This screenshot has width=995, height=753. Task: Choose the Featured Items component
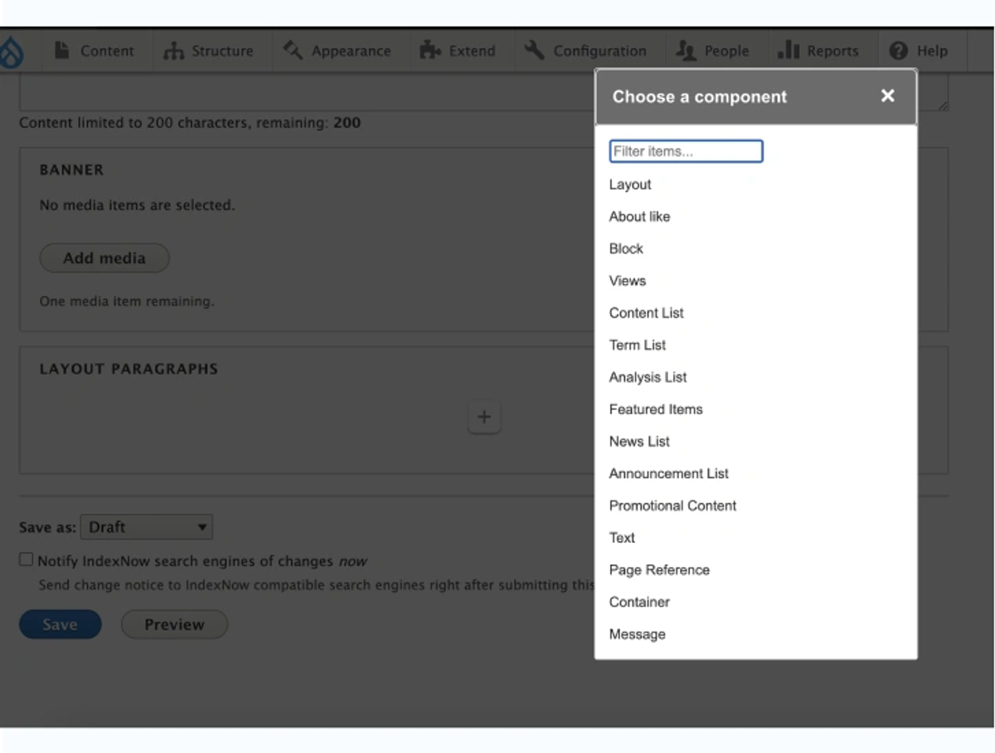[x=656, y=409]
